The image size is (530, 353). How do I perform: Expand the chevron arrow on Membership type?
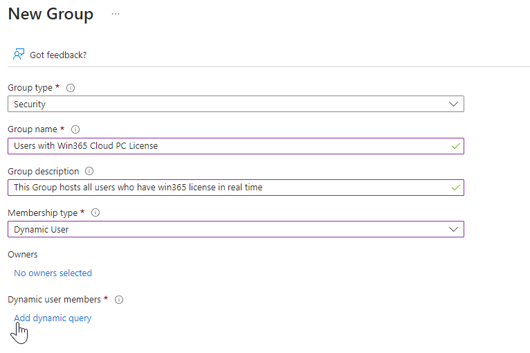click(x=454, y=229)
